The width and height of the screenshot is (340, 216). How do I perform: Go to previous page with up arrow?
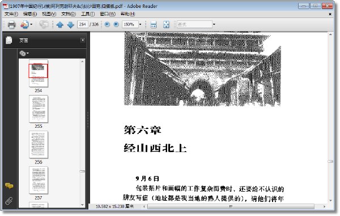60,25
